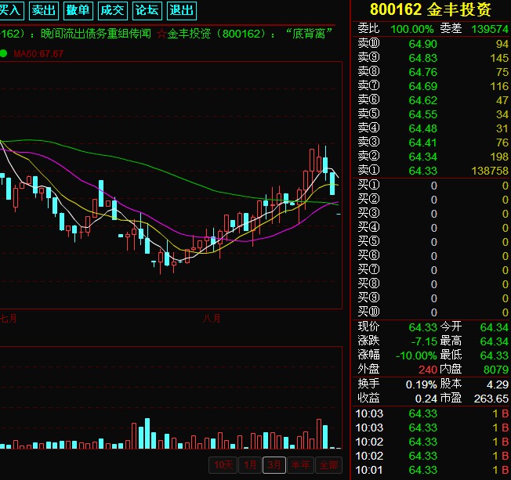The width and height of the screenshot is (511, 480).
Task: Select sell level 卖⑧ price 64.76
Action: [422, 72]
